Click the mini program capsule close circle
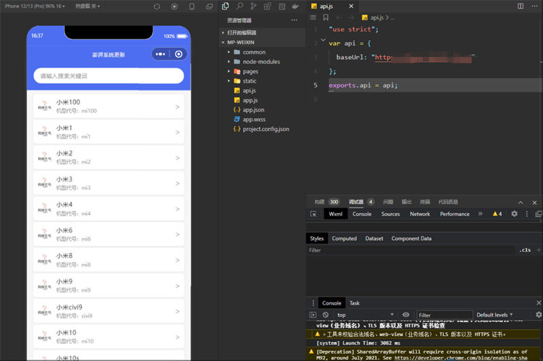The image size is (543, 361). [179, 54]
